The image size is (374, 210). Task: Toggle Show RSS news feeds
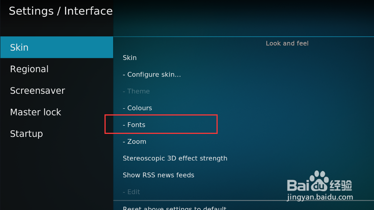click(158, 175)
